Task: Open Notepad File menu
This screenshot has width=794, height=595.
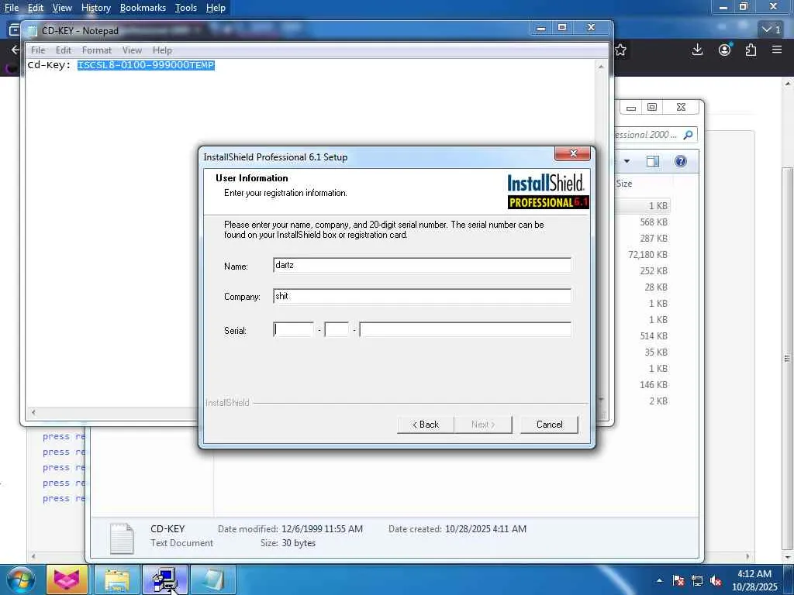Action: tap(38, 50)
